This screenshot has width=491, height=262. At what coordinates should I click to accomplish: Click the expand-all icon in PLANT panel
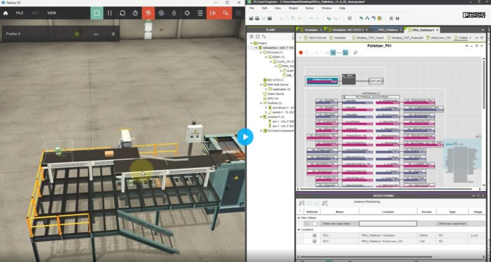point(258,36)
